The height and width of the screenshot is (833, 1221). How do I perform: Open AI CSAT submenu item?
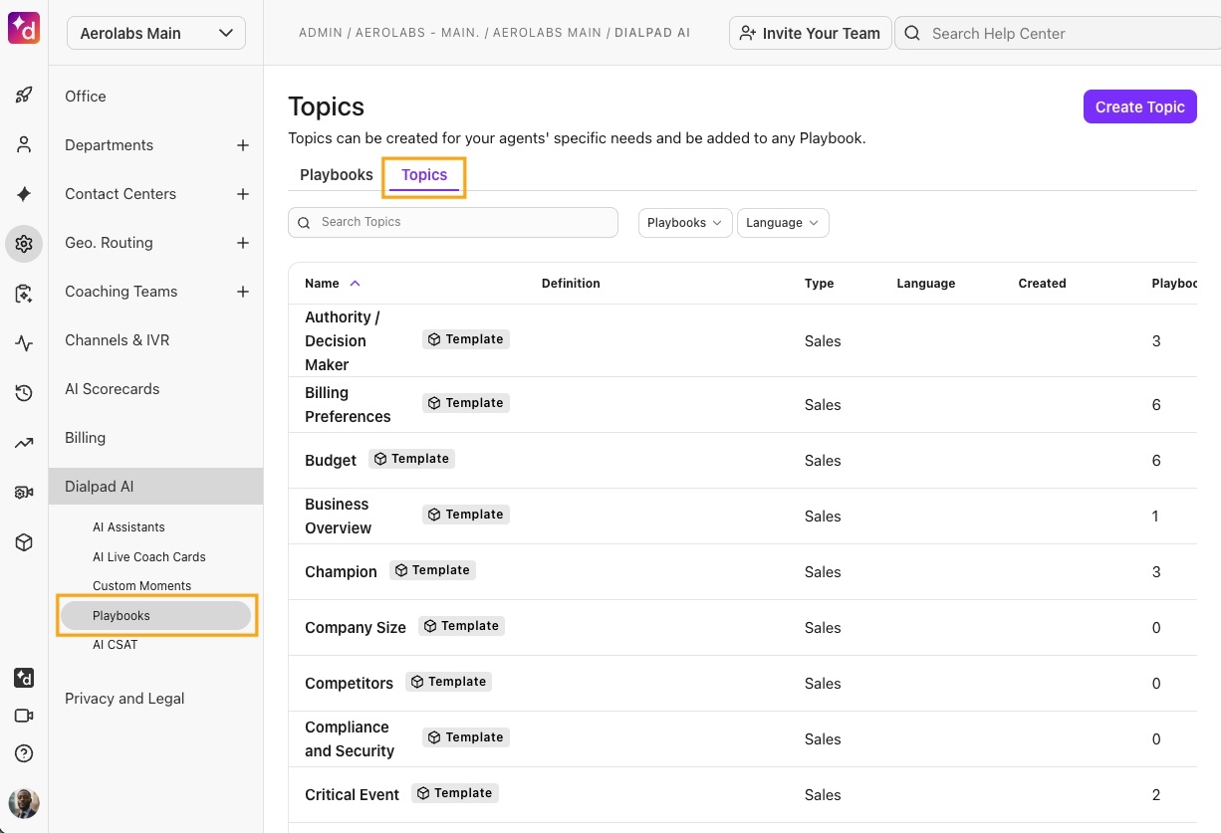tap(116, 645)
